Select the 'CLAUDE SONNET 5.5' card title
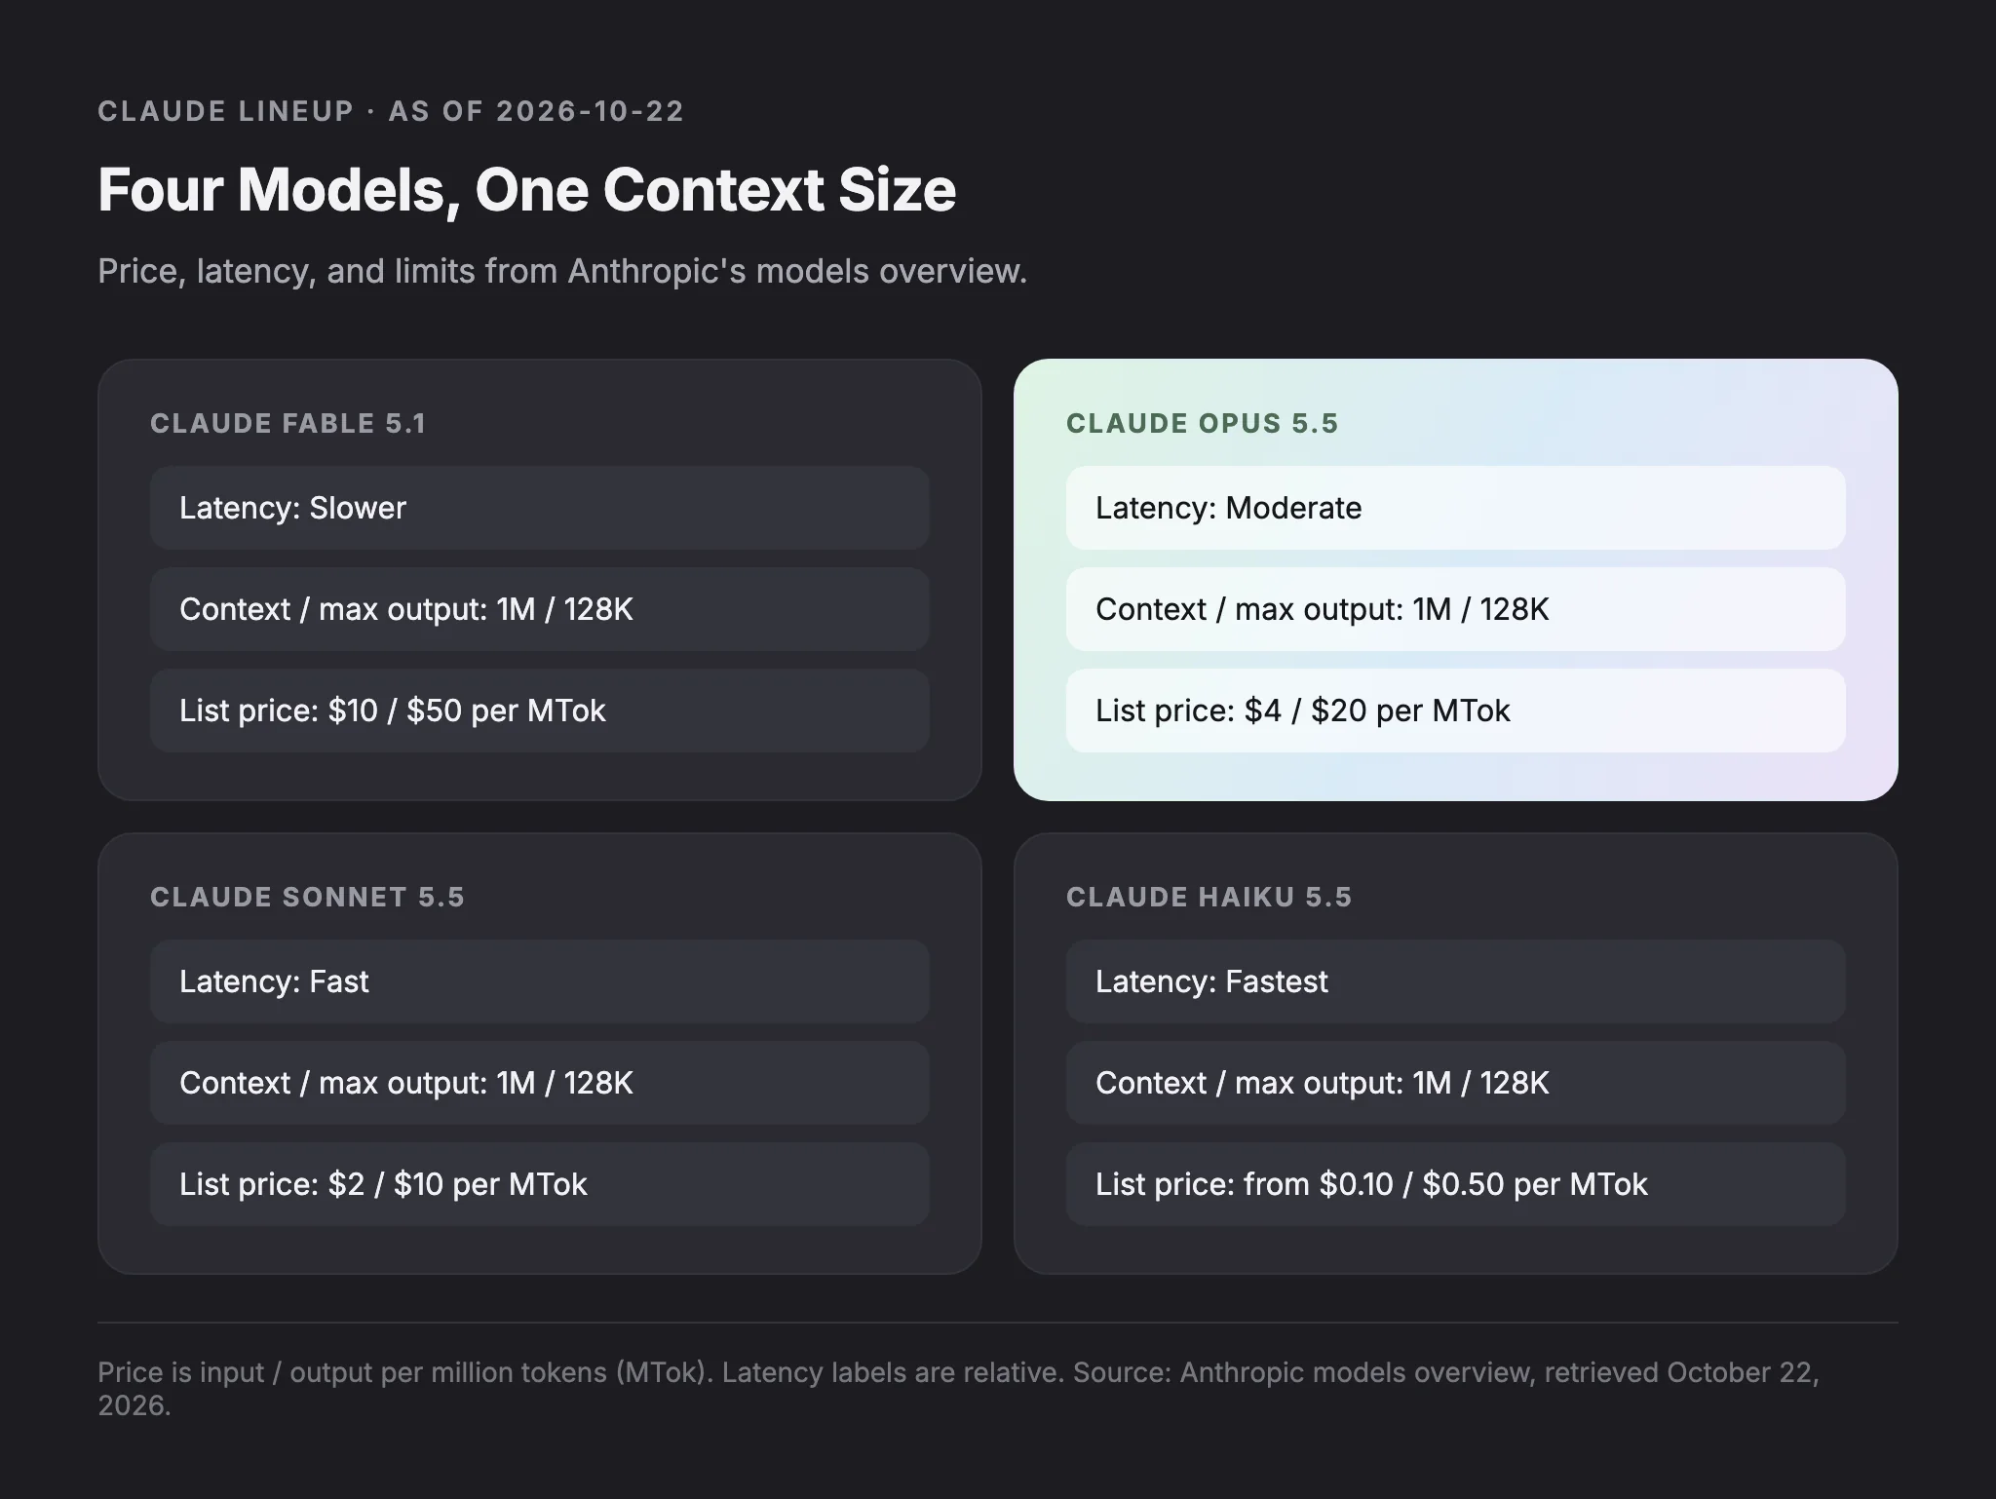Image resolution: width=1996 pixels, height=1499 pixels. coord(308,897)
